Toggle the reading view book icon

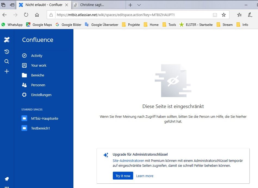pos(215,15)
